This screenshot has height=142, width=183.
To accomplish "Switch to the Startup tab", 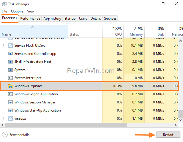I will click(x=70, y=19).
